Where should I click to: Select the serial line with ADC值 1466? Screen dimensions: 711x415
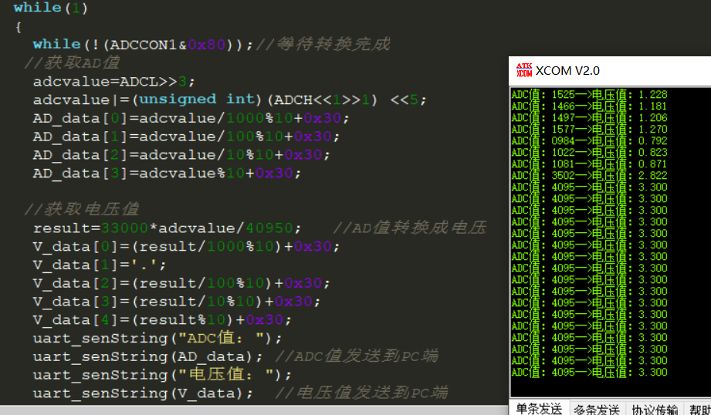[x=590, y=106]
